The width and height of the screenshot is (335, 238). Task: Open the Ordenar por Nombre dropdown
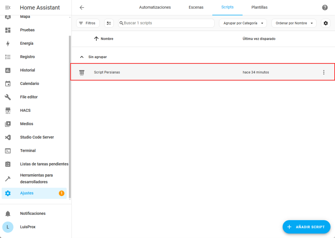(293, 23)
